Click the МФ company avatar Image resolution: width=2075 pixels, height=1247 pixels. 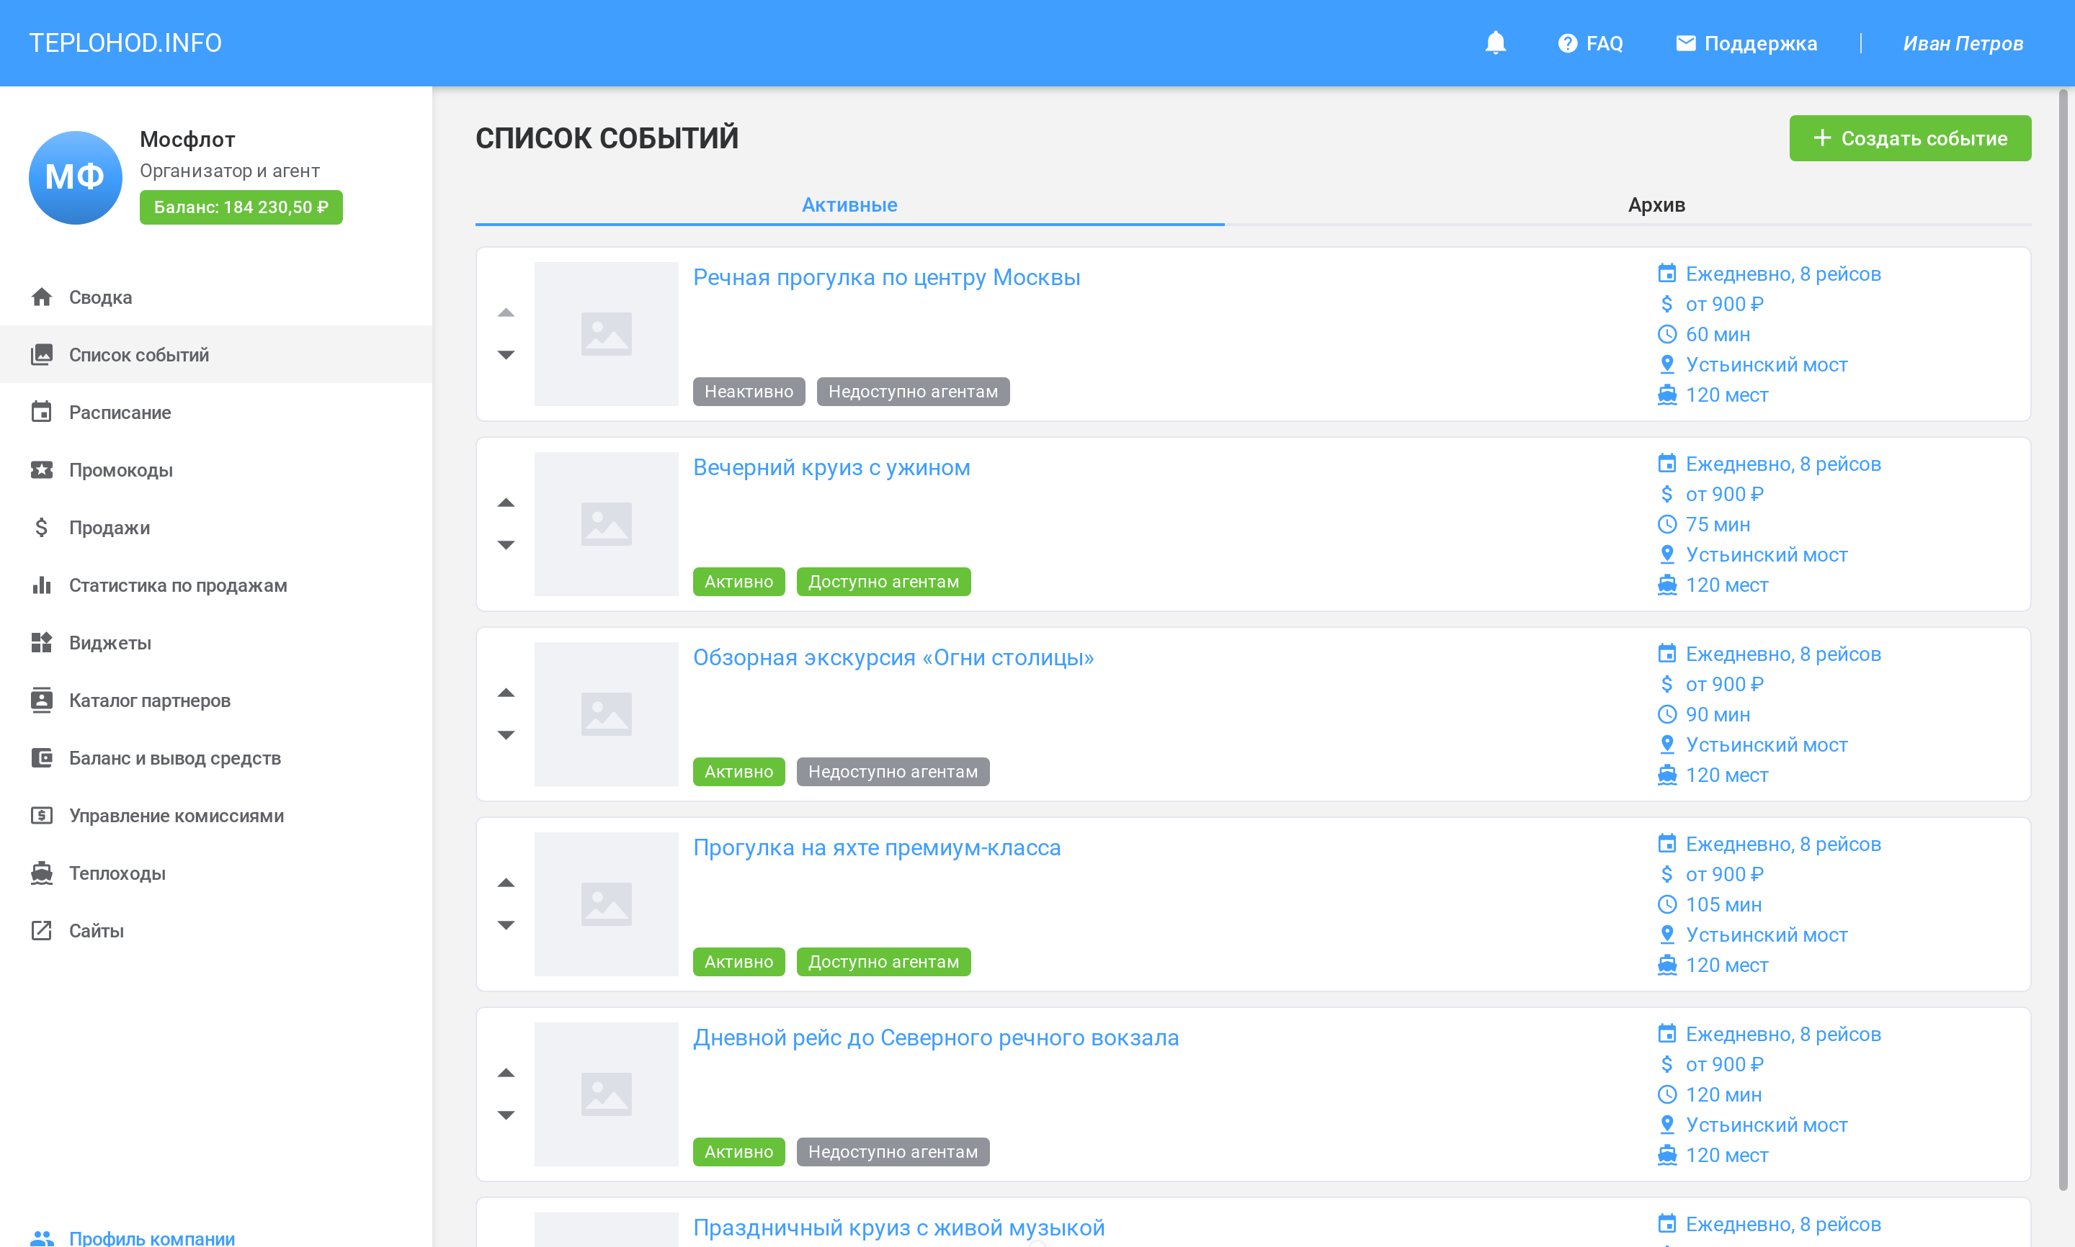pos(76,177)
